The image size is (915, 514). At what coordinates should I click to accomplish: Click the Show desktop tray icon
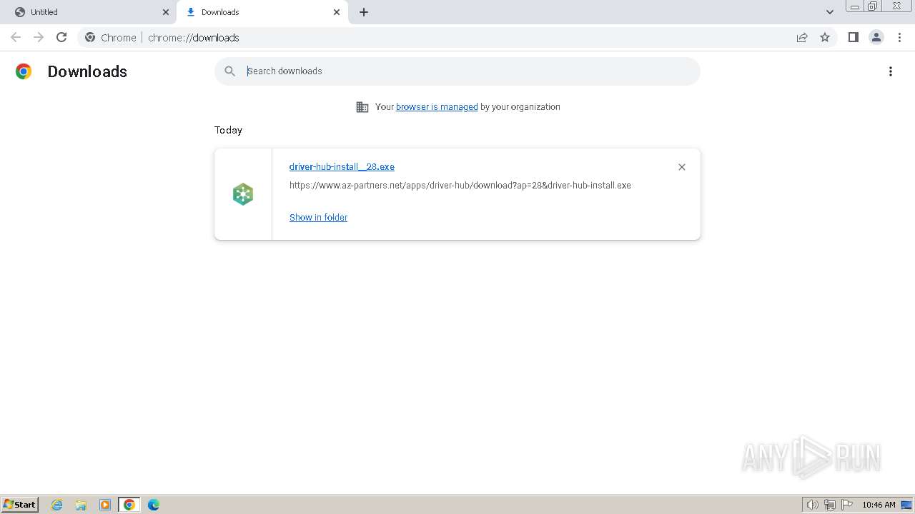click(906, 505)
